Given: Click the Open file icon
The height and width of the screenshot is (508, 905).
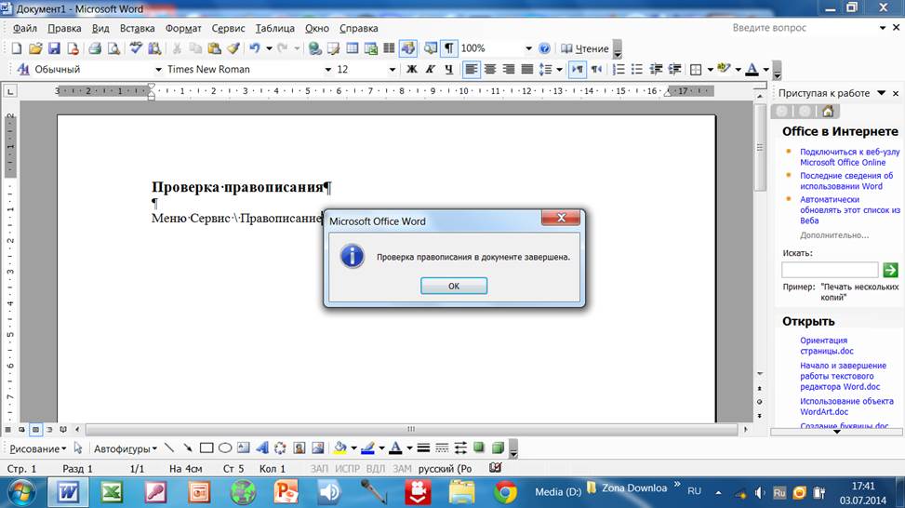Looking at the screenshot, I should coord(35,48).
